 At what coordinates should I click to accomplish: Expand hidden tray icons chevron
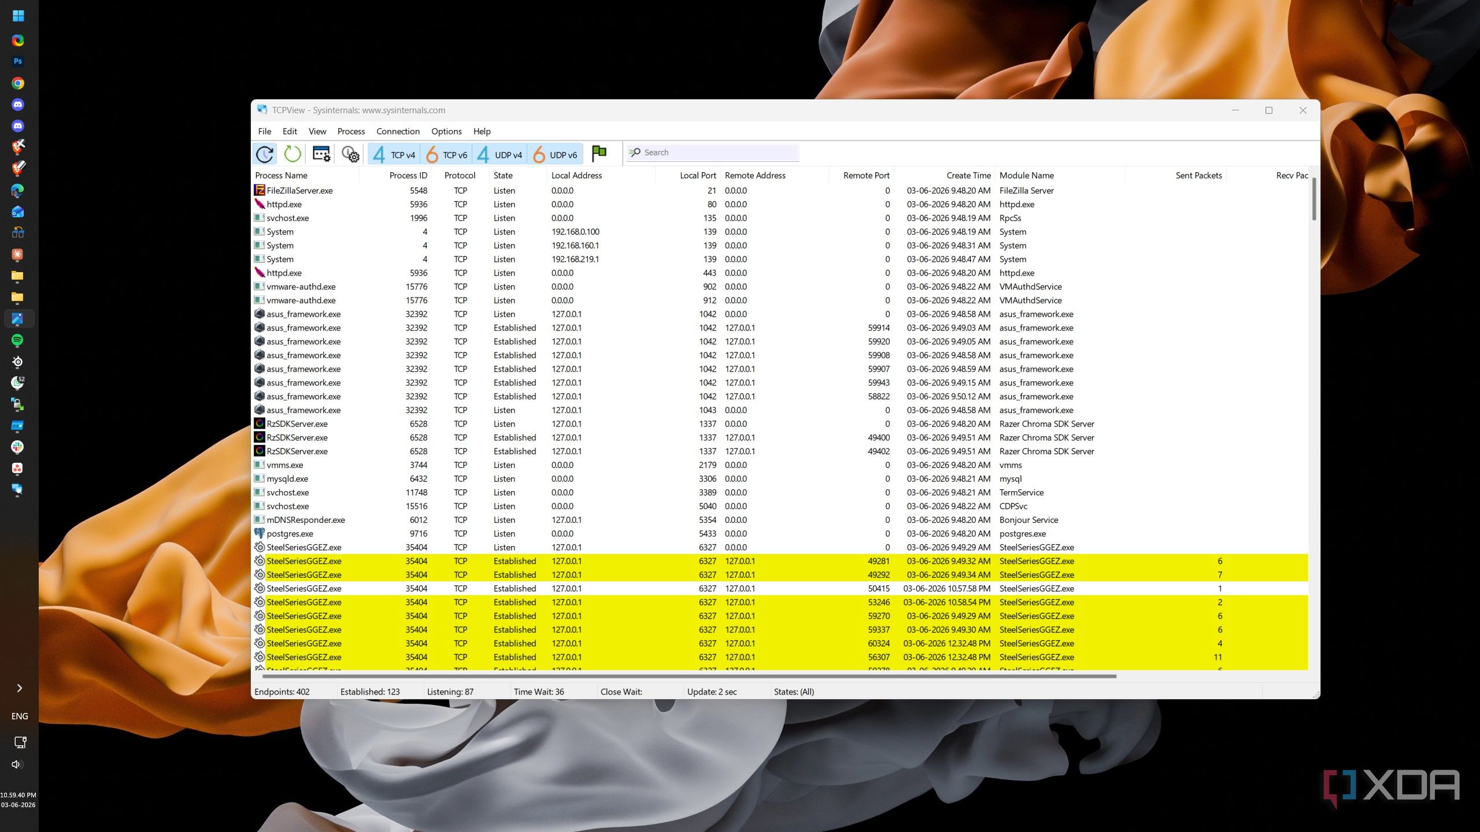click(19, 688)
